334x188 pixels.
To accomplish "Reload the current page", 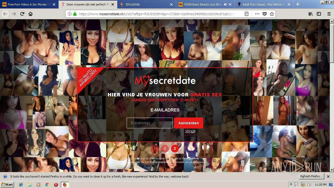I will tap(22, 14).
